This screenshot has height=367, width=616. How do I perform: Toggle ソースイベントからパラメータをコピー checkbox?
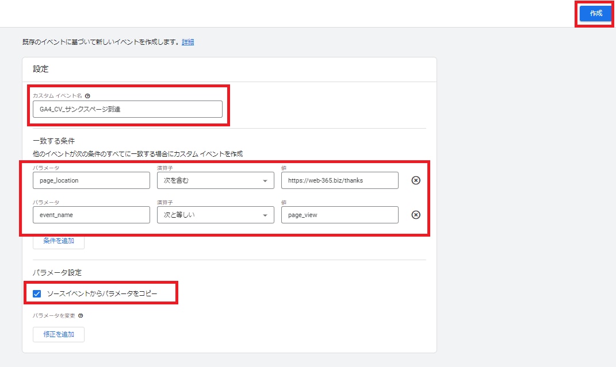tap(37, 293)
